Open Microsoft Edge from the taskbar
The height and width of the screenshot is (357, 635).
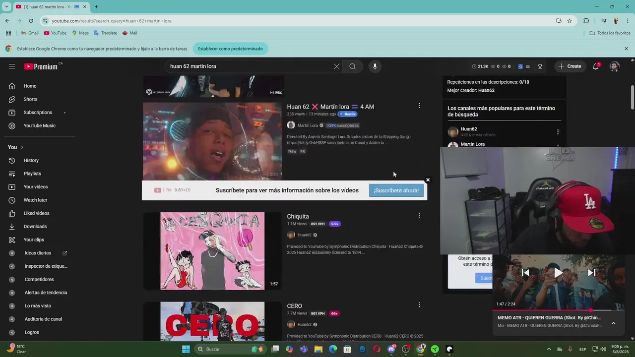tap(333, 350)
